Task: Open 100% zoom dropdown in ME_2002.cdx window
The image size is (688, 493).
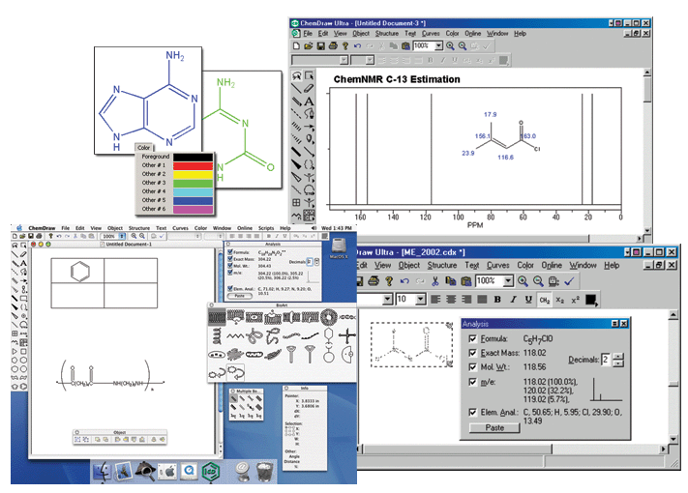Action: (508, 281)
